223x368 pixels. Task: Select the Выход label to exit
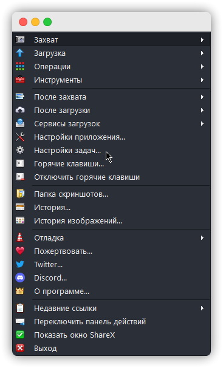point(46,349)
